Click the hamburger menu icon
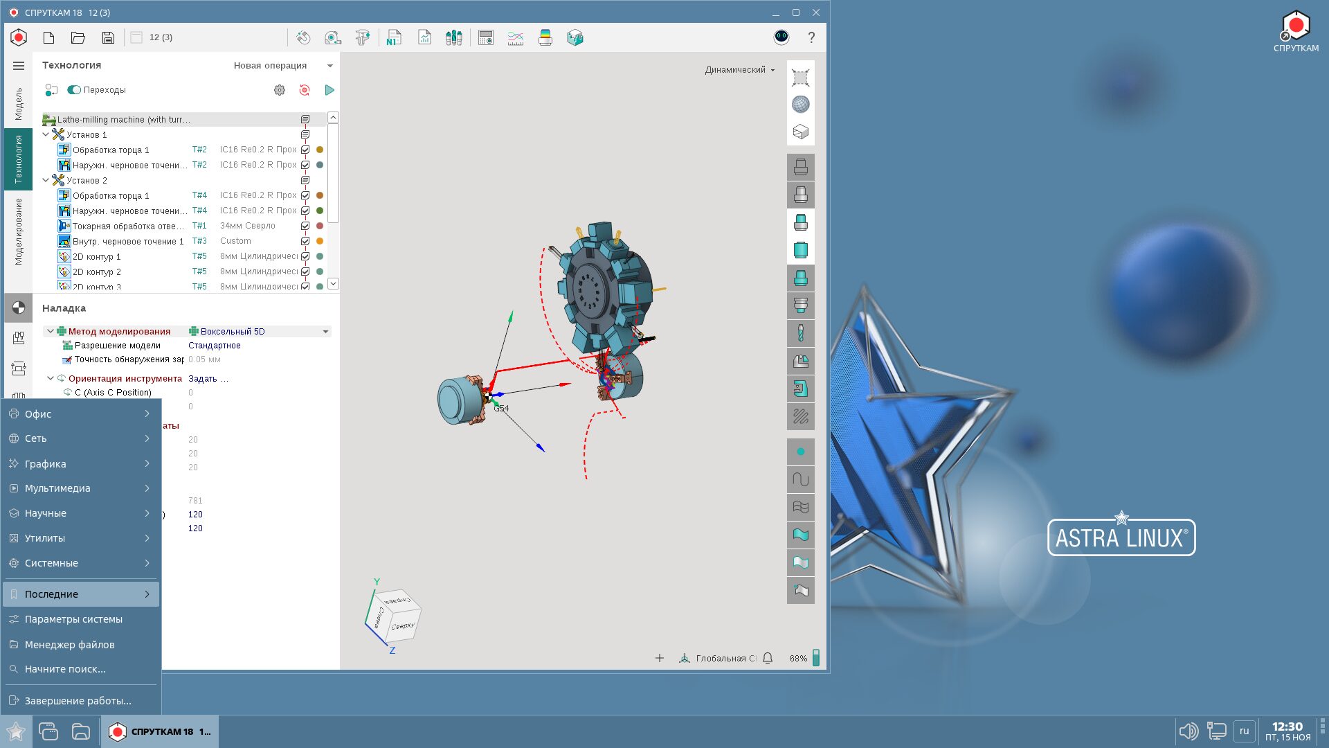 [x=19, y=66]
